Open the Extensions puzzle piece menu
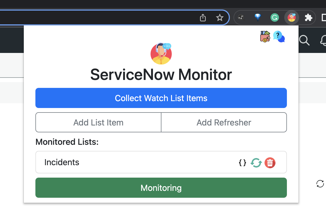The image size is (326, 216). pyautogui.click(x=308, y=18)
